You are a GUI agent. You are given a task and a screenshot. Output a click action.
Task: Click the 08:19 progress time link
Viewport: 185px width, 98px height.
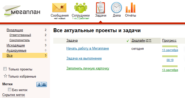[170, 60]
